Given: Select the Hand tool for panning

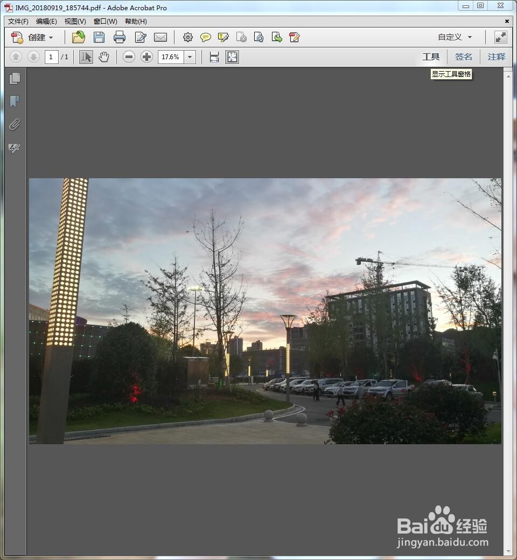Looking at the screenshot, I should (x=103, y=56).
